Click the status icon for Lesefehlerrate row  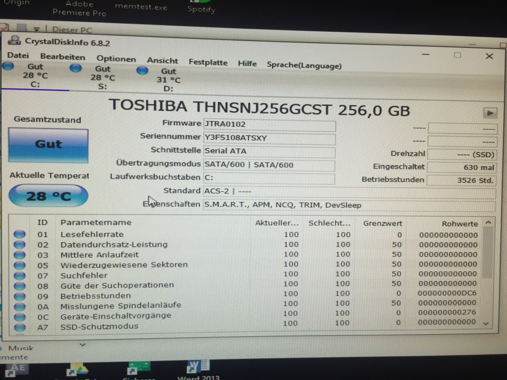click(19, 234)
